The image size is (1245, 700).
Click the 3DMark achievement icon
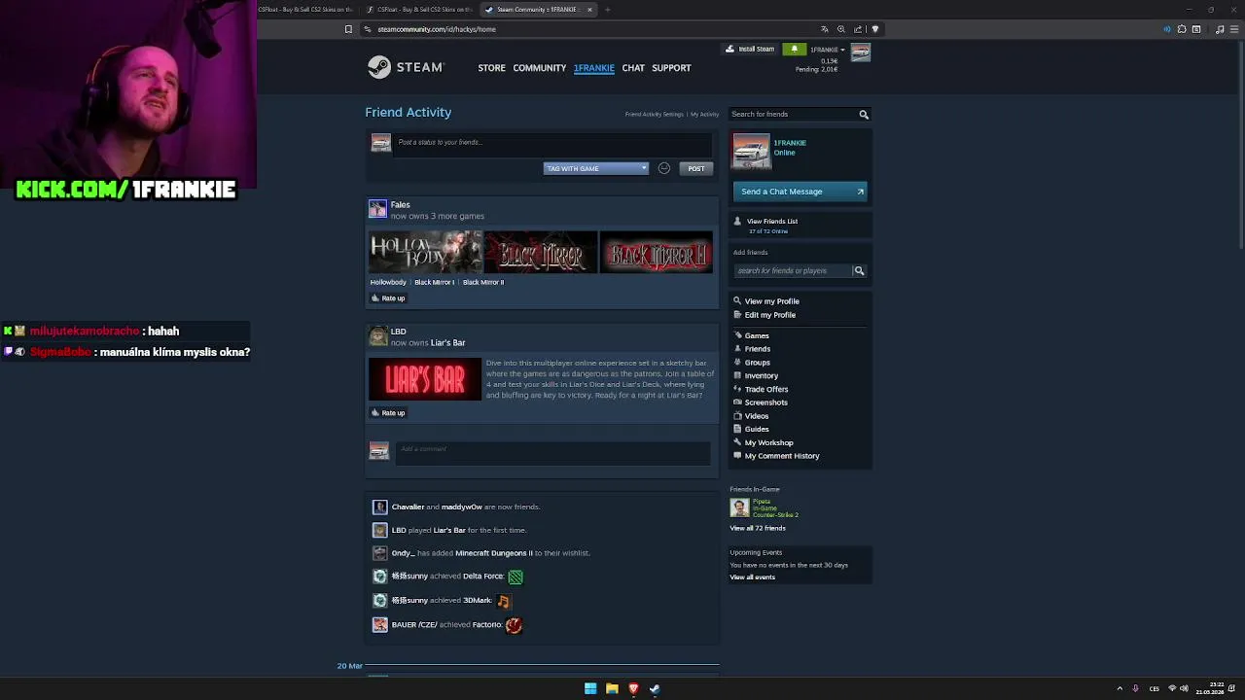[x=503, y=601]
